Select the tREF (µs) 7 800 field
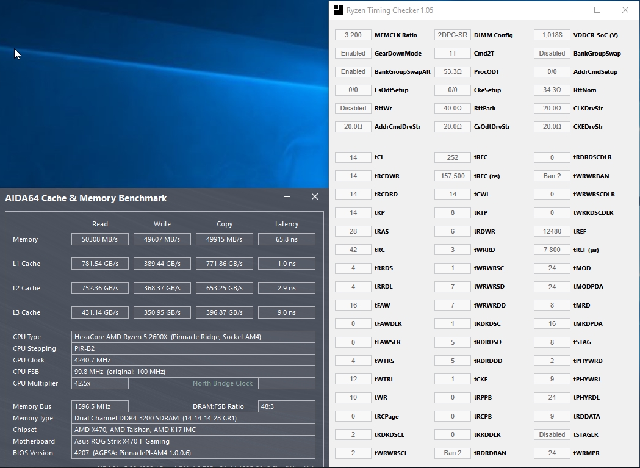The height and width of the screenshot is (468, 640). click(552, 250)
